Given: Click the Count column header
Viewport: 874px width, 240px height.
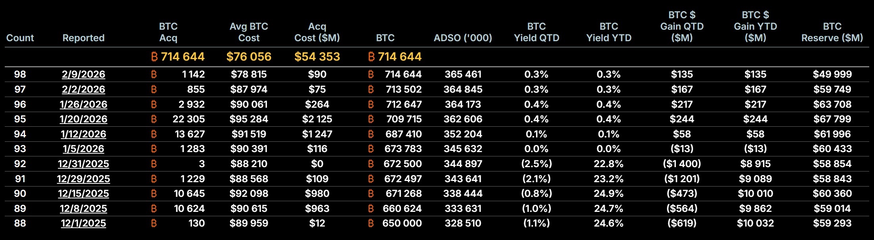Looking at the screenshot, I should click(x=20, y=38).
